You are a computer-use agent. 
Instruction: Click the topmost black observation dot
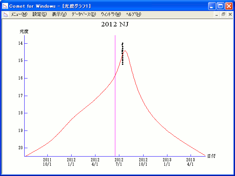123,43
